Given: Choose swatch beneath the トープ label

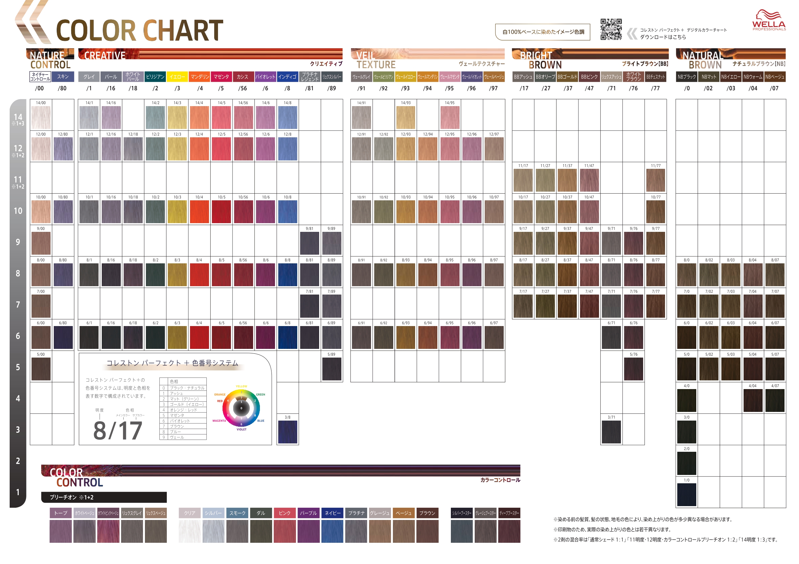Looking at the screenshot, I should coord(61,531).
